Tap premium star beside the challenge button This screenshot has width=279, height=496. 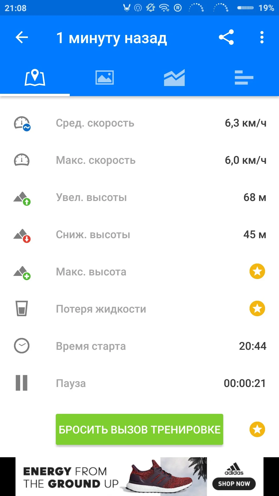(257, 429)
